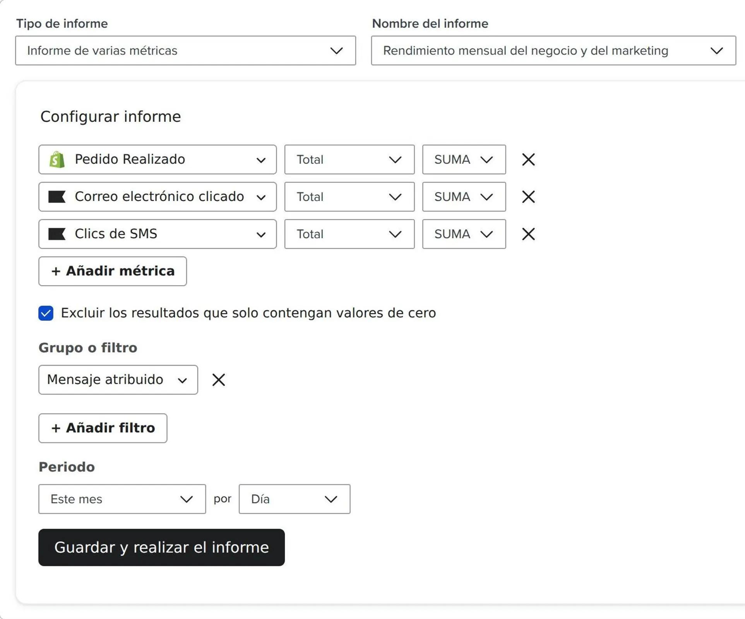Click the Añadir filtro button
Screen dimensions: 745x619
click(x=103, y=428)
